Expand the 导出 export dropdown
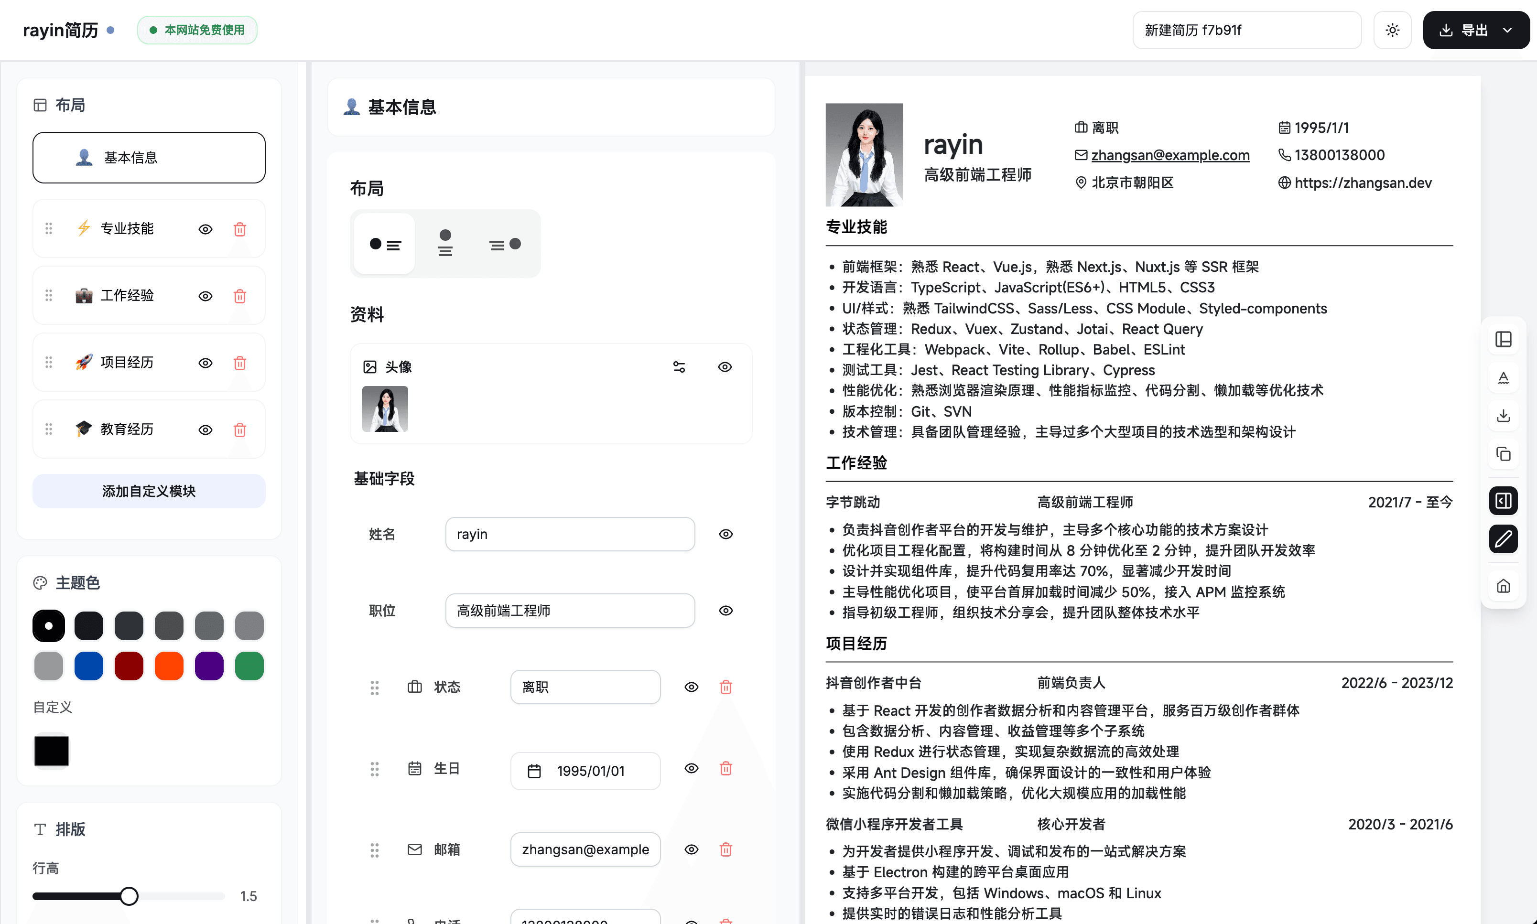The width and height of the screenshot is (1537, 924). [1507, 30]
